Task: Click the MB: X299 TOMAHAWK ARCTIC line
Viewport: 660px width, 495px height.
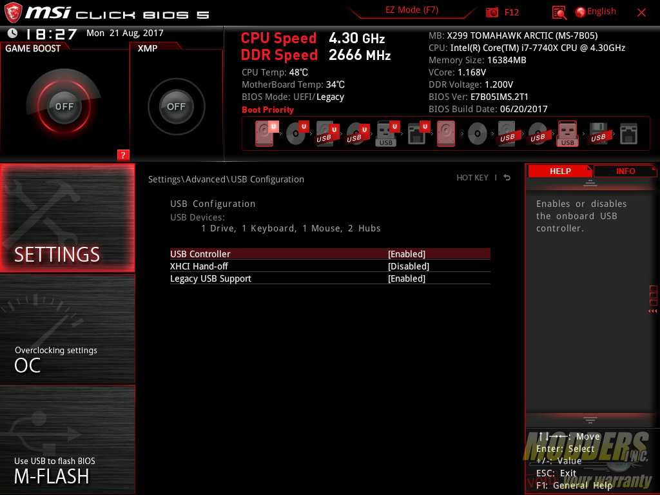Action: (513, 35)
